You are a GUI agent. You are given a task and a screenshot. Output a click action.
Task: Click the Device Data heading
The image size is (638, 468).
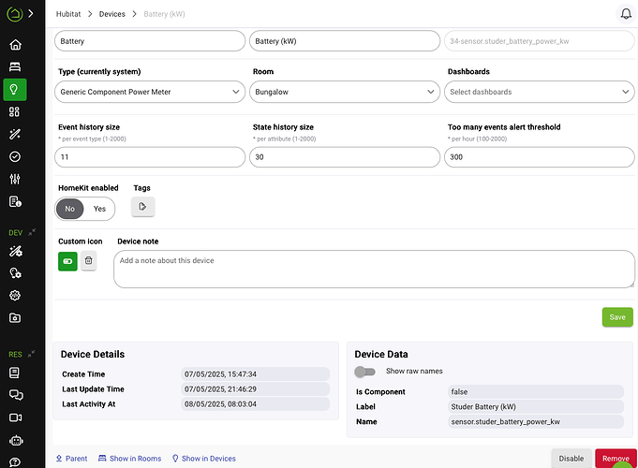tap(381, 354)
